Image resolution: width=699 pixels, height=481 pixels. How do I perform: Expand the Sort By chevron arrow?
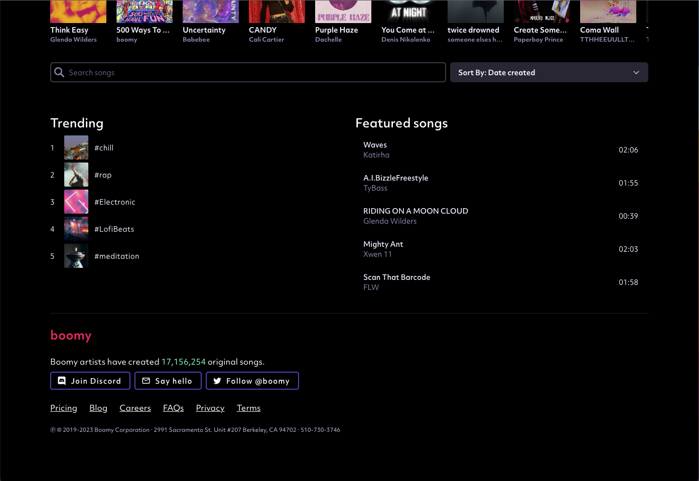tap(636, 72)
